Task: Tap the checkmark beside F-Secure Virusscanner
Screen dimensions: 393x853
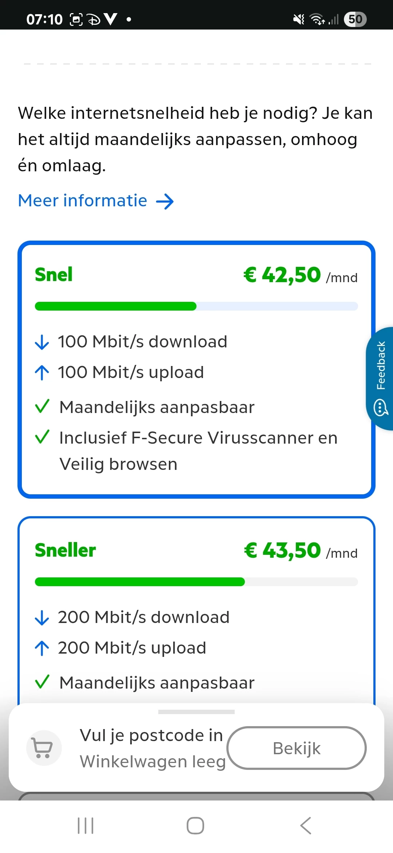Action: (42, 437)
